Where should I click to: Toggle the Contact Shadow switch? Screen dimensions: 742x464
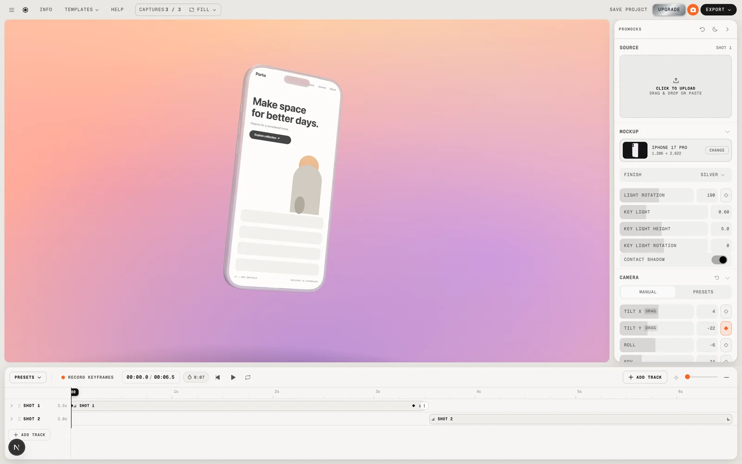719,260
